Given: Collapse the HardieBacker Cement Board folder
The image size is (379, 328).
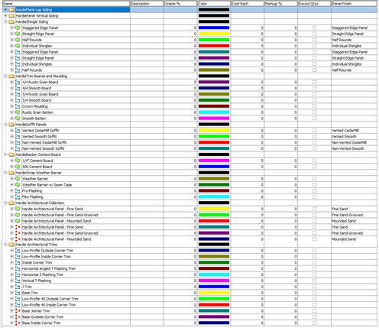Looking at the screenshot, I should 5,154.
